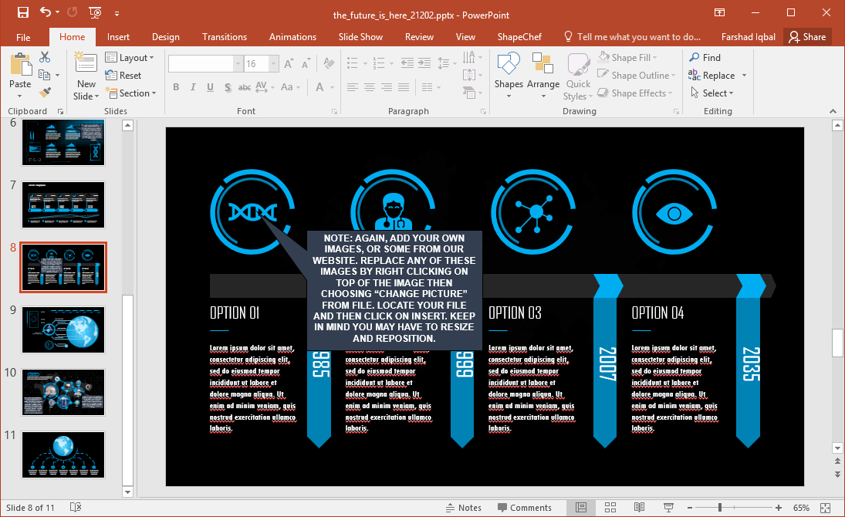The image size is (845, 517).
Task: Zoom out with the minus button
Action: point(690,507)
